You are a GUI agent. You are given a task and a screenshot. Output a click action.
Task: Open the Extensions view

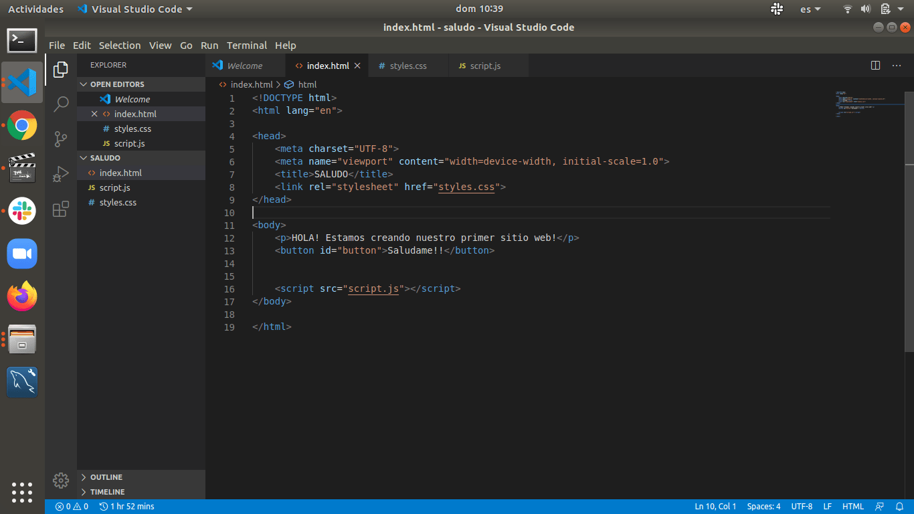(x=61, y=209)
